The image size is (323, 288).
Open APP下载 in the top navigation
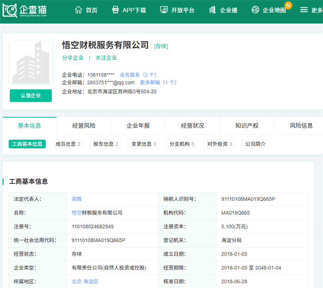[x=134, y=10]
